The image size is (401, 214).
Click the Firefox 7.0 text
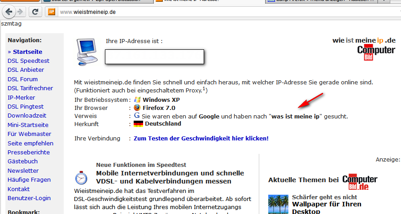coord(159,108)
